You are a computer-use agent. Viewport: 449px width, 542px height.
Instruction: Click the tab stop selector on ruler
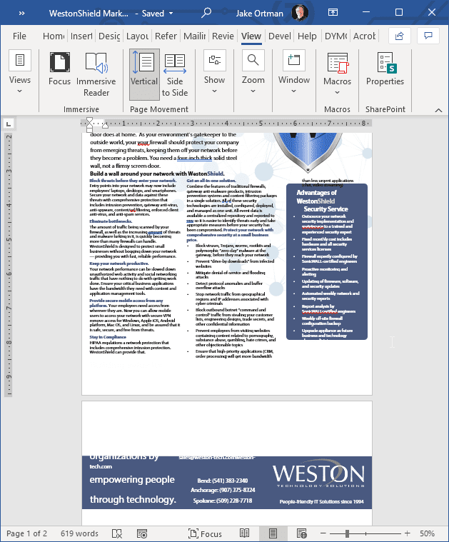pos(9,124)
